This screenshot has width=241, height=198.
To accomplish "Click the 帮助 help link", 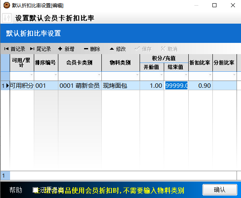I will (16, 190).
